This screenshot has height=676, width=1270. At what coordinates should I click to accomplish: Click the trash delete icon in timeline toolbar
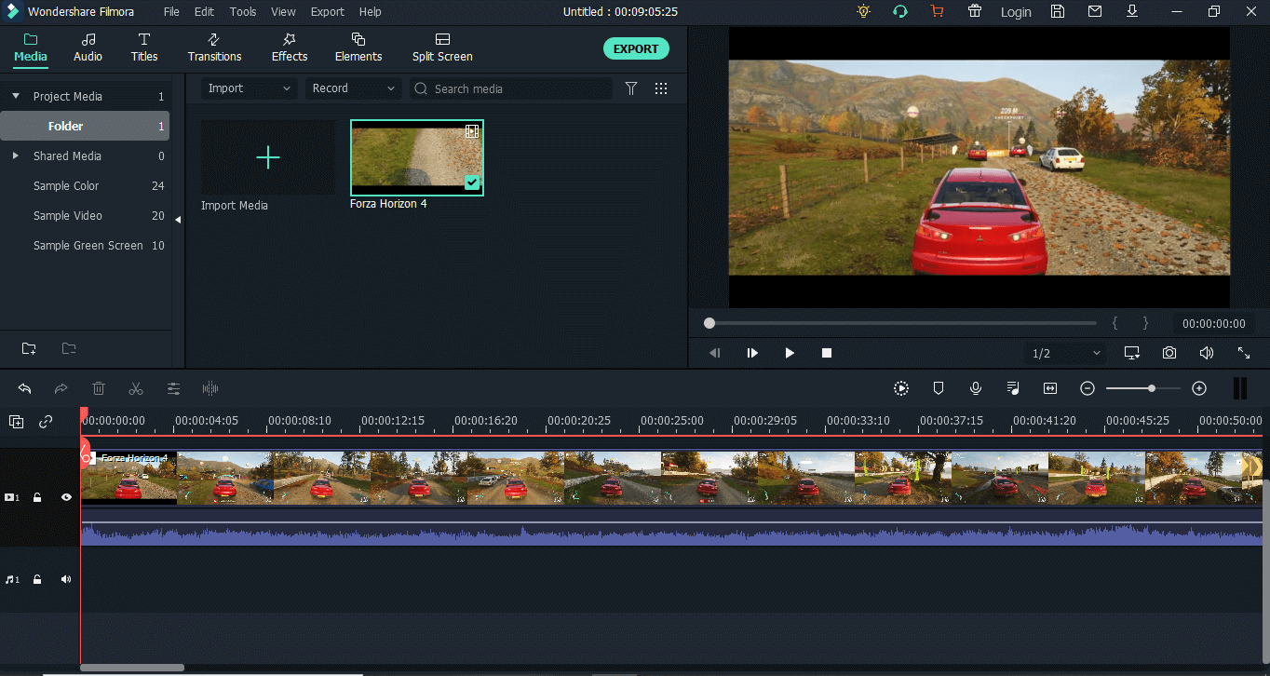[x=99, y=388]
